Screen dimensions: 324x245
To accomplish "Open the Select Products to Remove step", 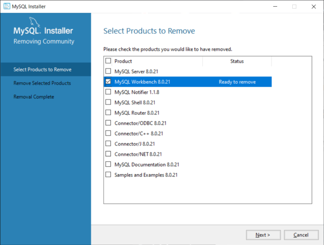I will coord(42,69).
